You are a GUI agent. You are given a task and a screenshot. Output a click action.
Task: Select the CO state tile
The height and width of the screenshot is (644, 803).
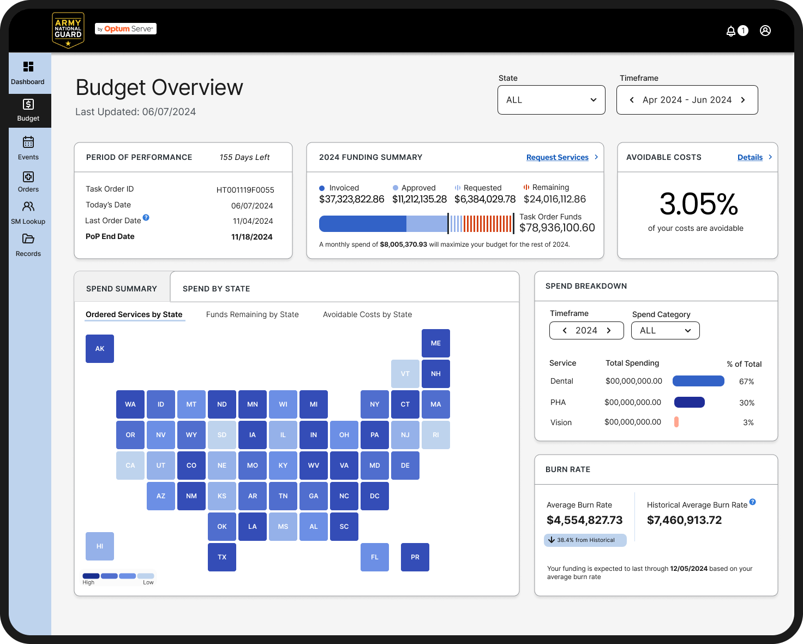click(191, 466)
